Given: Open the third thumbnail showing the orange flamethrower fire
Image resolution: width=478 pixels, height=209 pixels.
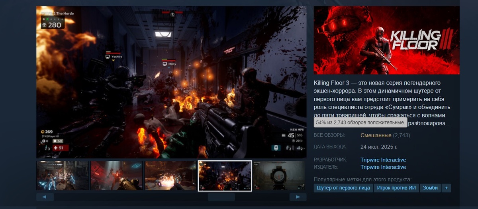Looking at the screenshot, I should [170, 175].
